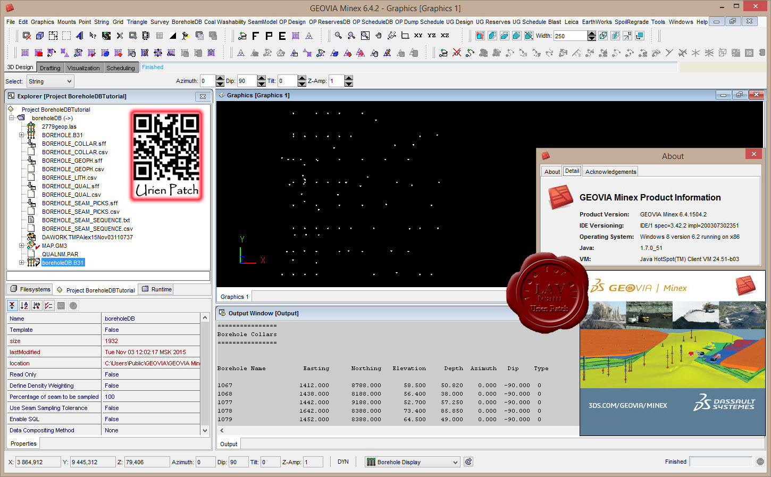
Task: Sort properties alphabetically with A-Z icon
Action: click(24, 305)
